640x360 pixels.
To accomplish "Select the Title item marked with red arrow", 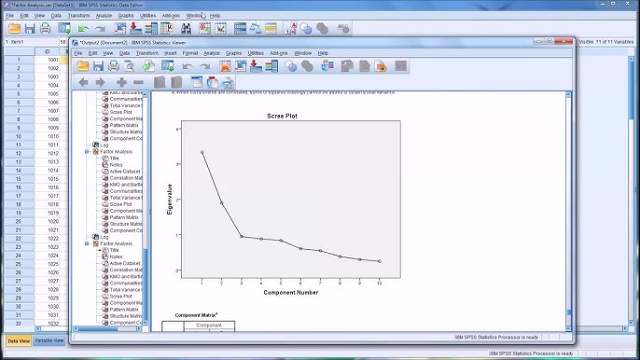I will [114, 250].
